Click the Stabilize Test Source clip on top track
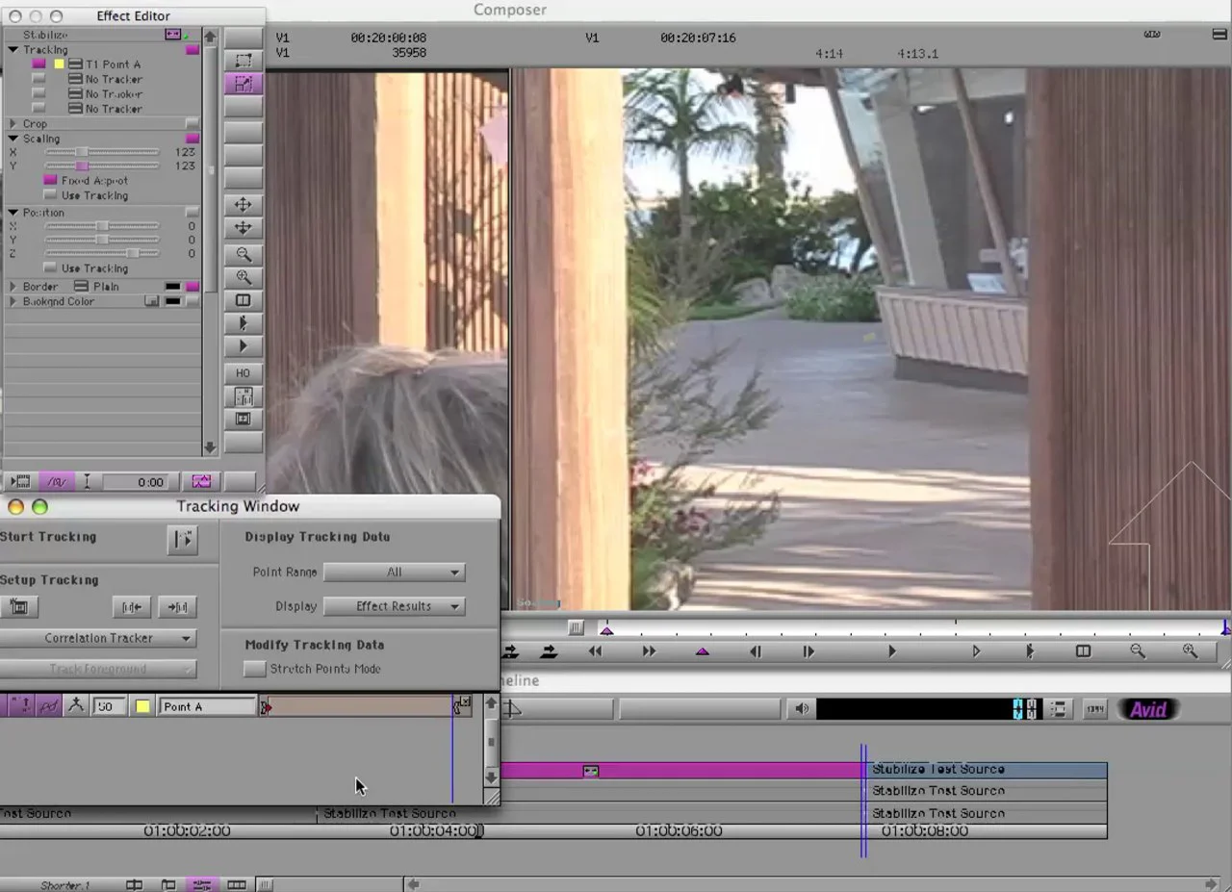This screenshot has height=892, width=1232. coord(986,770)
